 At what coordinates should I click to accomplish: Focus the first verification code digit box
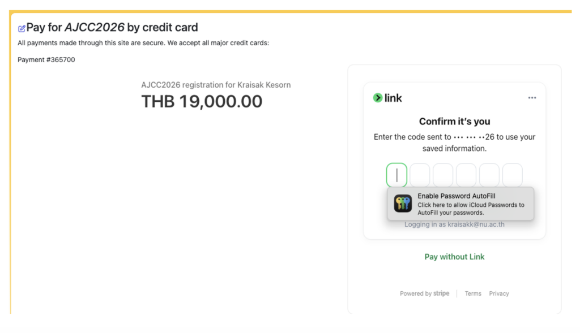coord(396,175)
